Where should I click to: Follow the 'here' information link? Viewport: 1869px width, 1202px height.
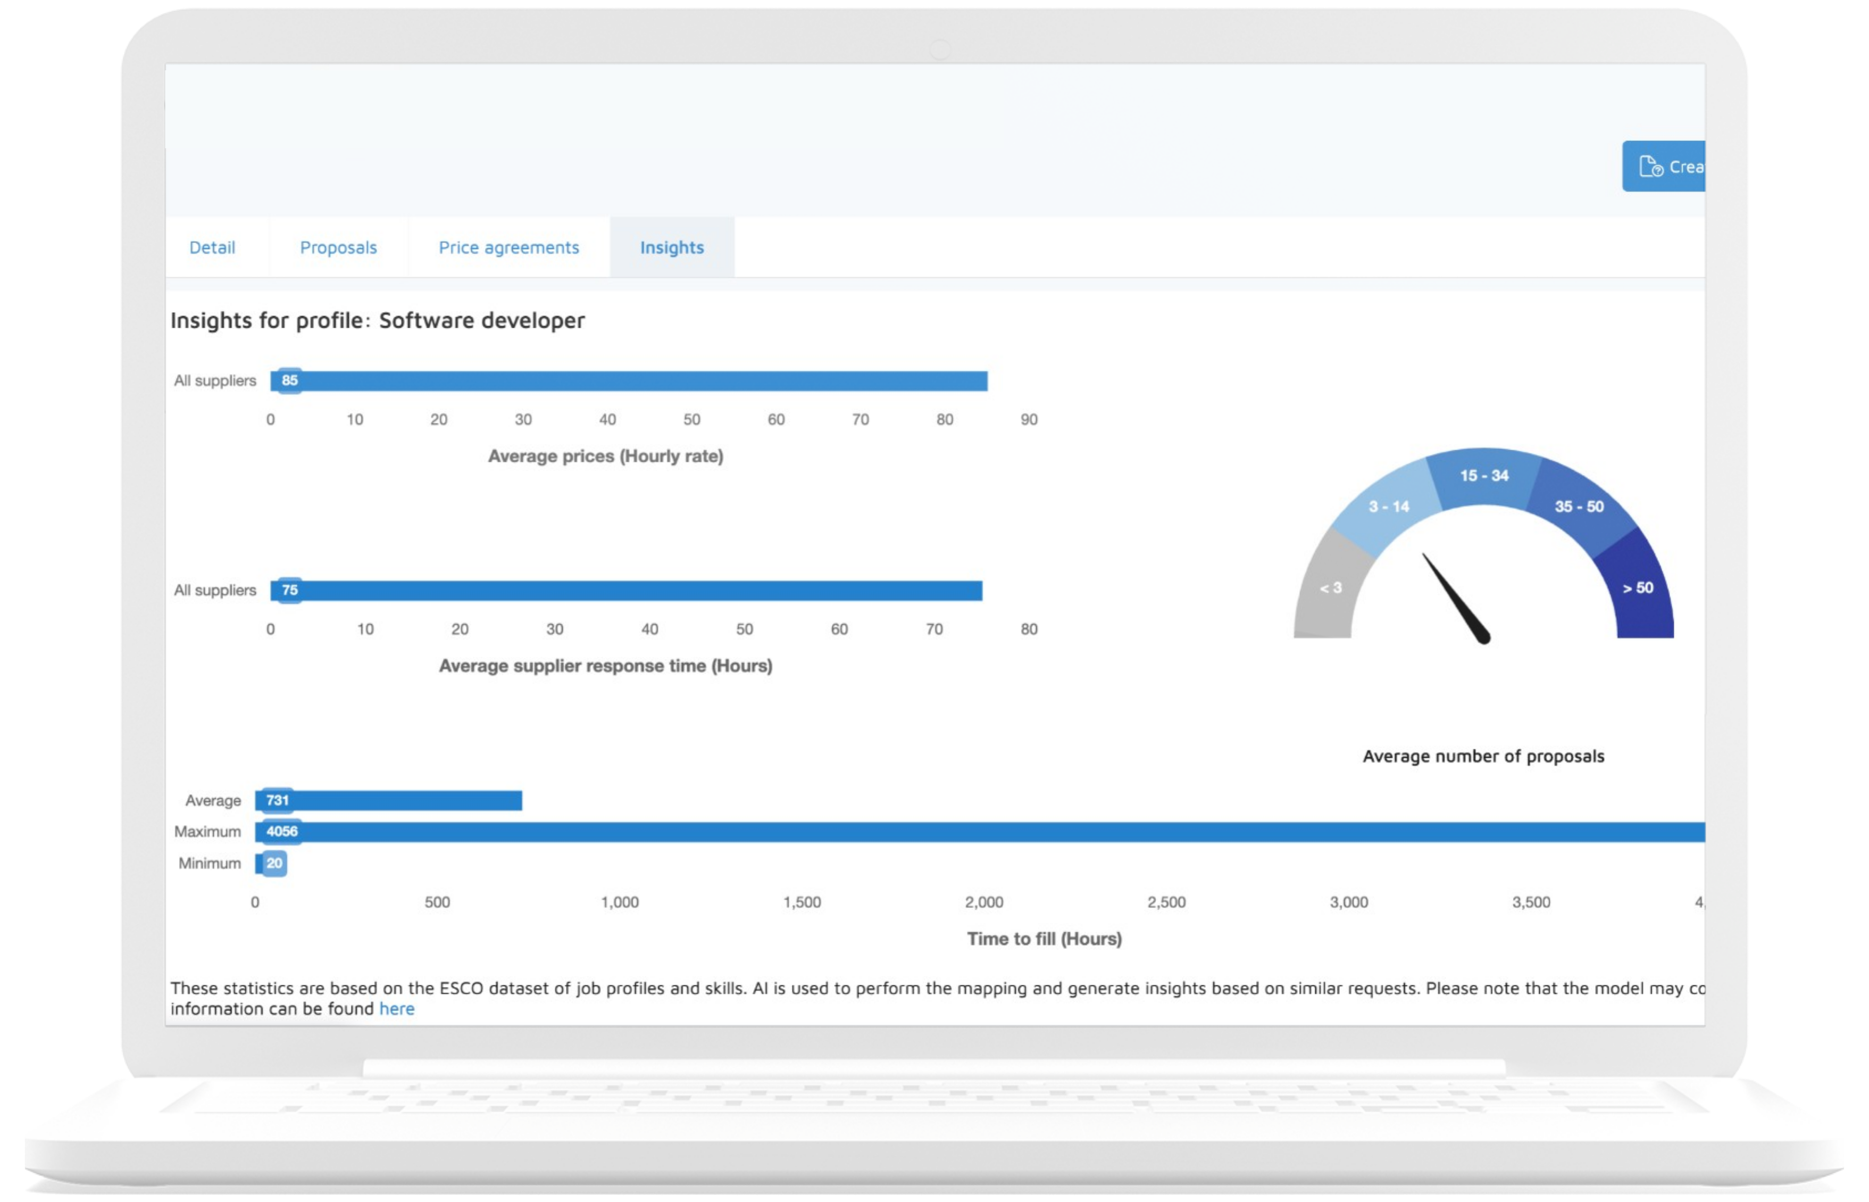click(396, 1009)
